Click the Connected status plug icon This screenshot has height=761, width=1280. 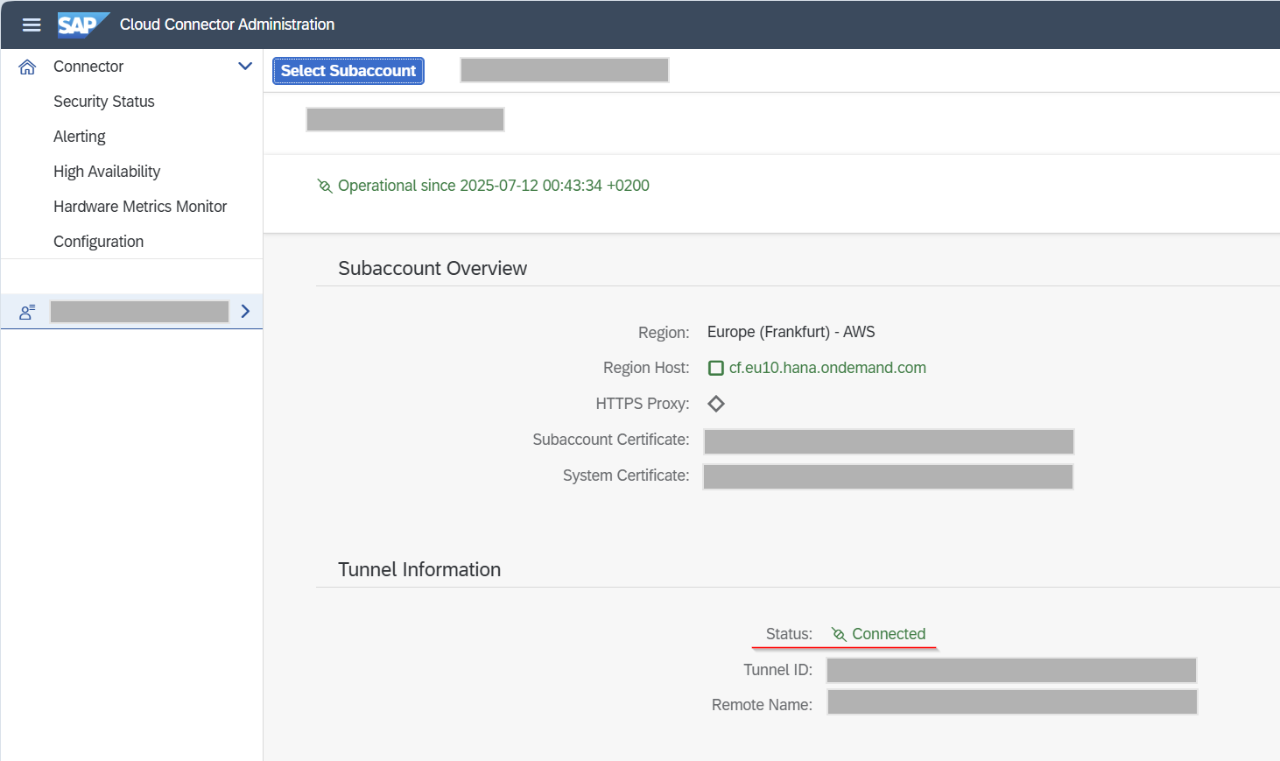coord(839,634)
